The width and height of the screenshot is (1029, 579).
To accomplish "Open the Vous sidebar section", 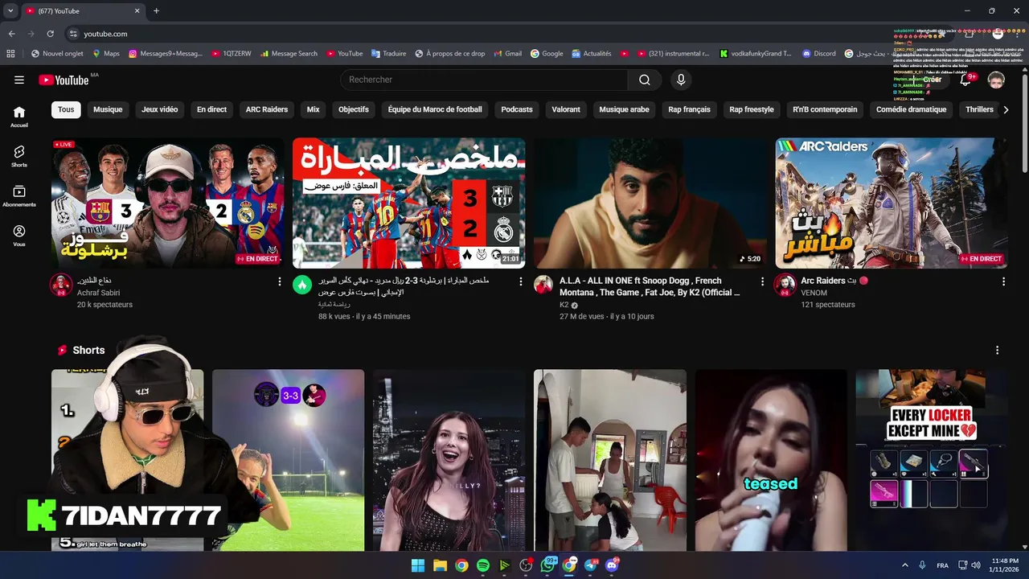I will pyautogui.click(x=19, y=236).
